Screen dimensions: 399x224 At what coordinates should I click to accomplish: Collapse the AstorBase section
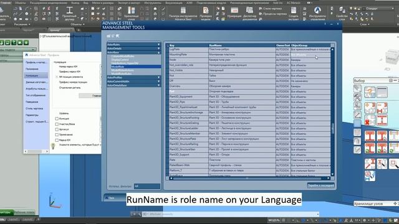(134, 52)
